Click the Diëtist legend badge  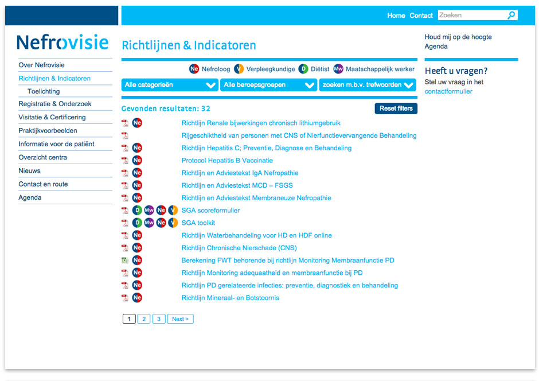(303, 69)
